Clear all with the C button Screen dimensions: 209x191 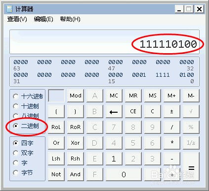[x=153, y=111]
